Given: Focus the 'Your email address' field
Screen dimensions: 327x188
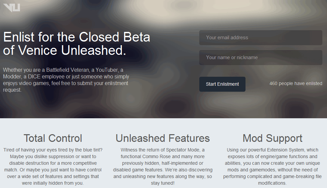Looking at the screenshot, I should pos(261,38).
